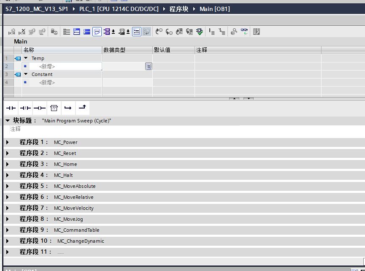Toggle show network comments button
This screenshot has height=271, width=365.
tap(137, 31)
